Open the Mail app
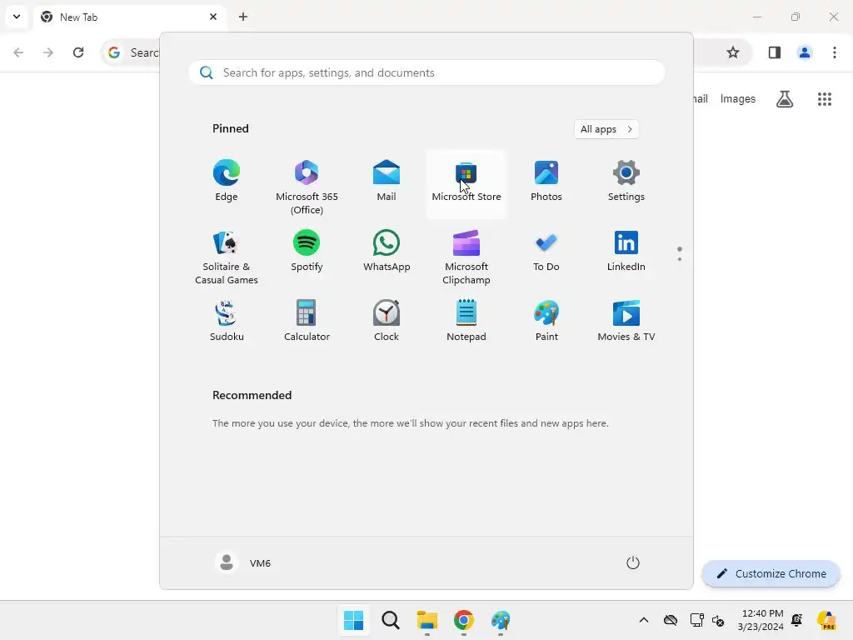853x640 pixels. [387, 182]
